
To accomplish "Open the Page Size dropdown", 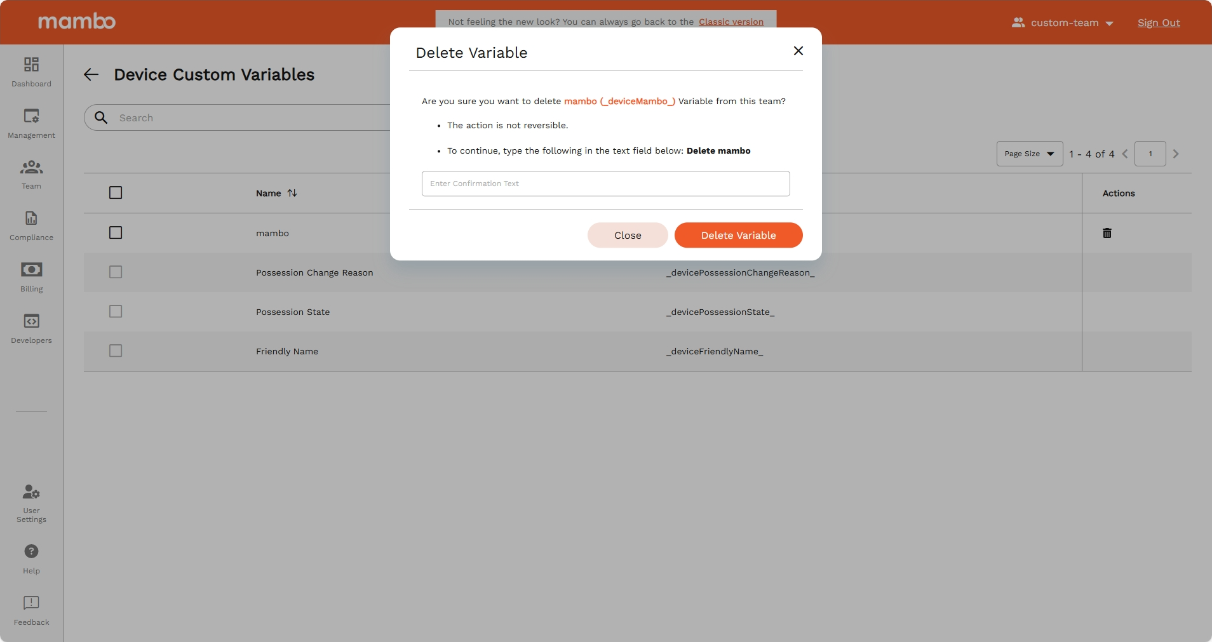I will coord(1028,154).
